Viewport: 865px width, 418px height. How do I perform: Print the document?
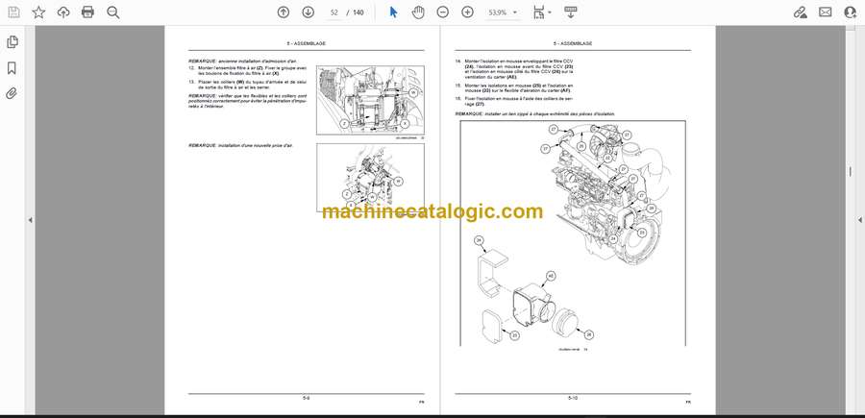click(x=87, y=12)
